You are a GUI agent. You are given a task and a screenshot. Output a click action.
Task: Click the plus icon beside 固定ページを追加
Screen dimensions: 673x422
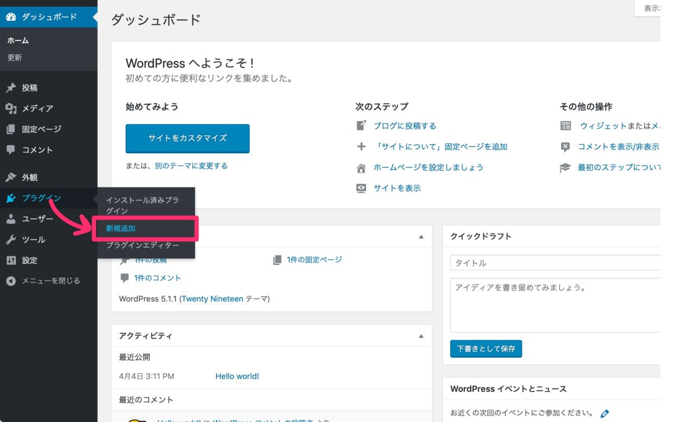pyautogui.click(x=361, y=146)
